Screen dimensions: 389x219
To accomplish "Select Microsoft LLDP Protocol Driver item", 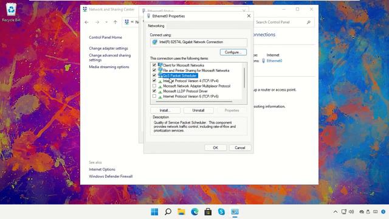I will point(185,91).
